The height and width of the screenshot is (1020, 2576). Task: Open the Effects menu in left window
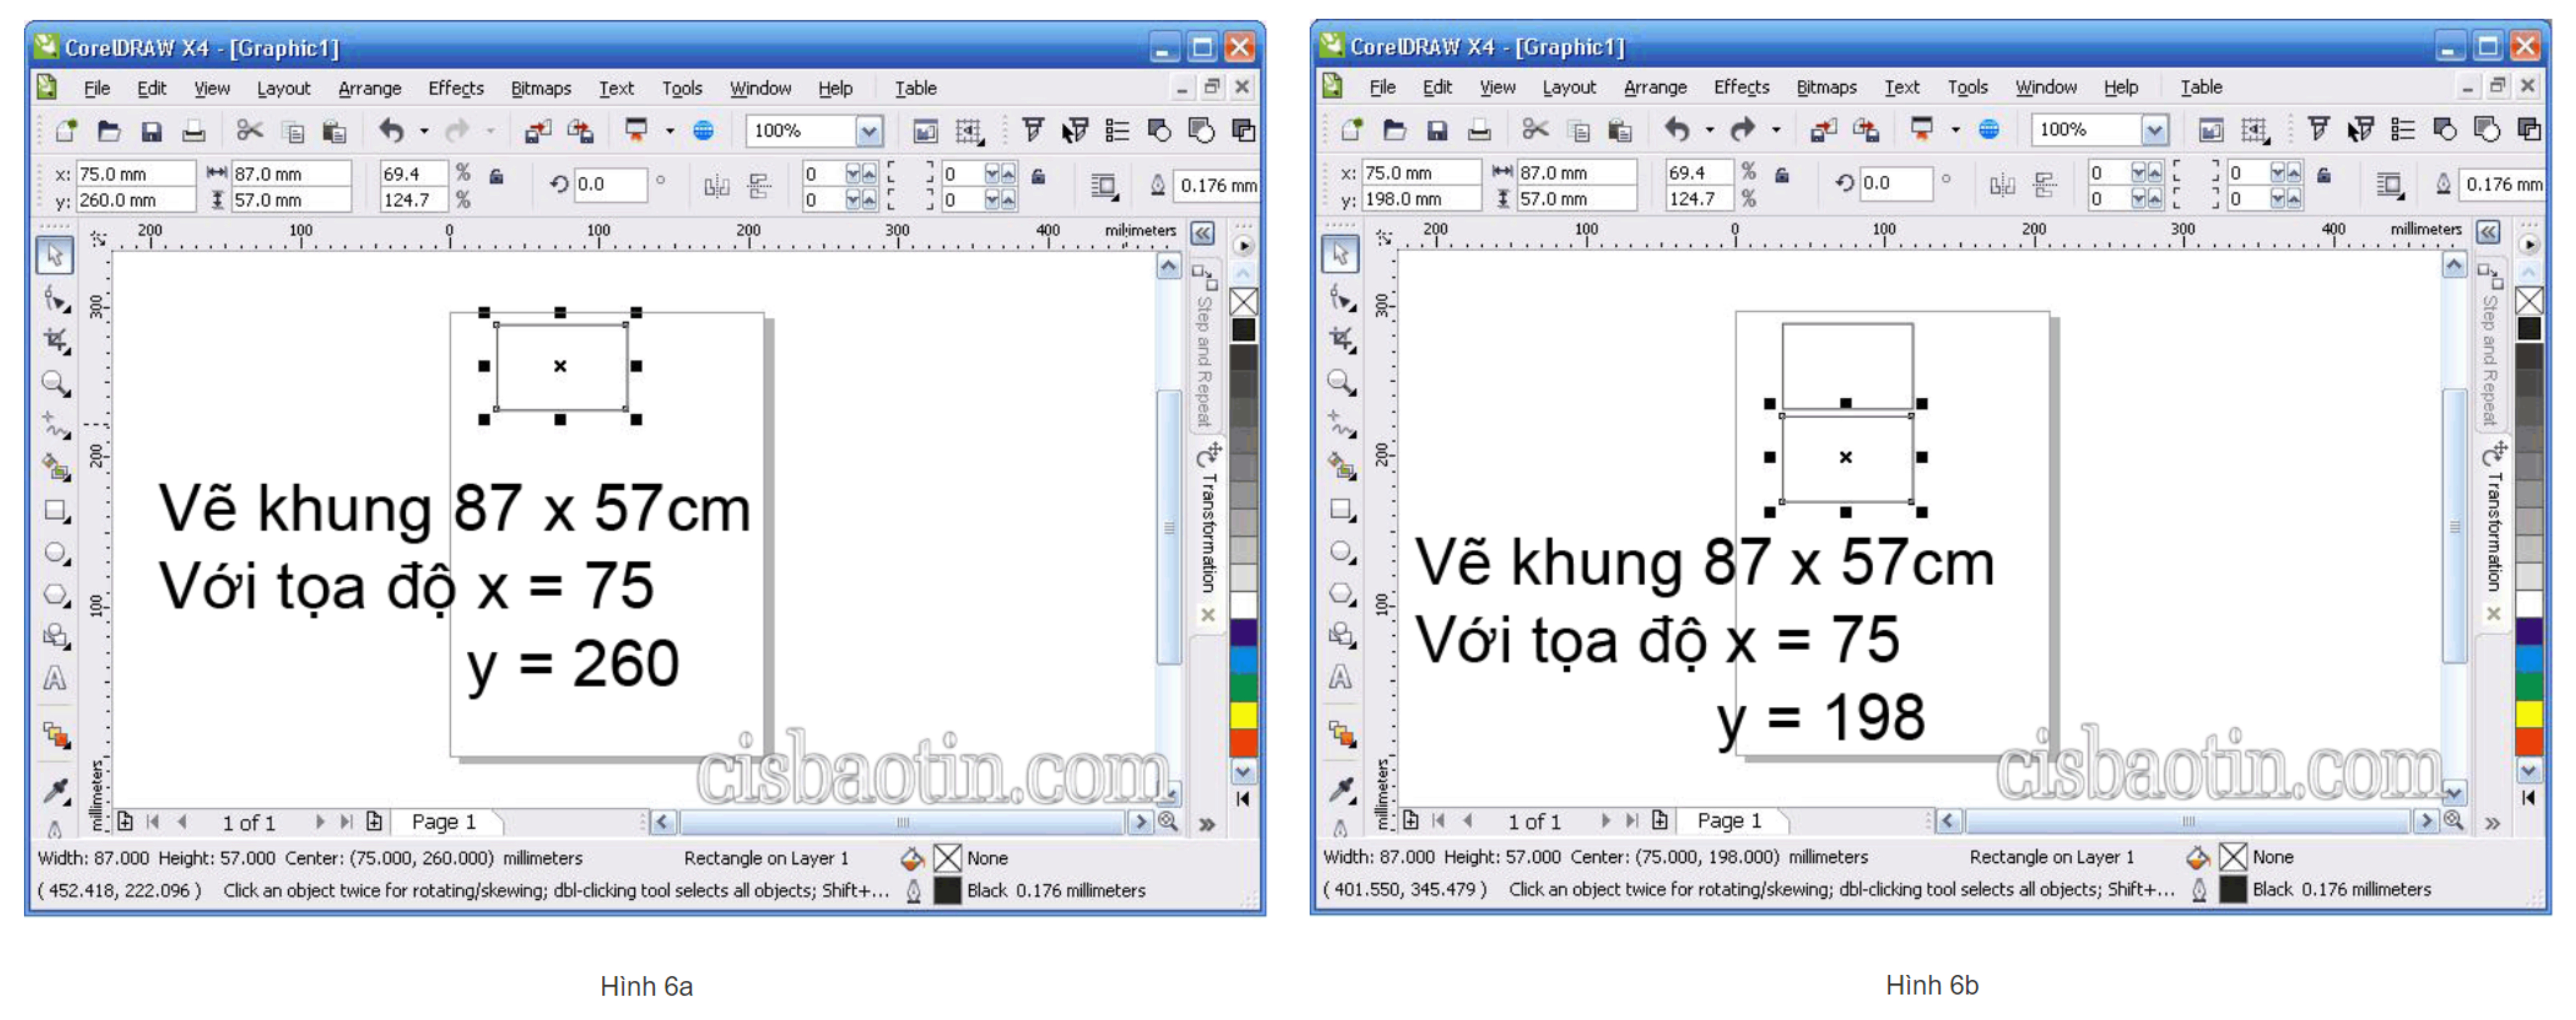tap(456, 88)
